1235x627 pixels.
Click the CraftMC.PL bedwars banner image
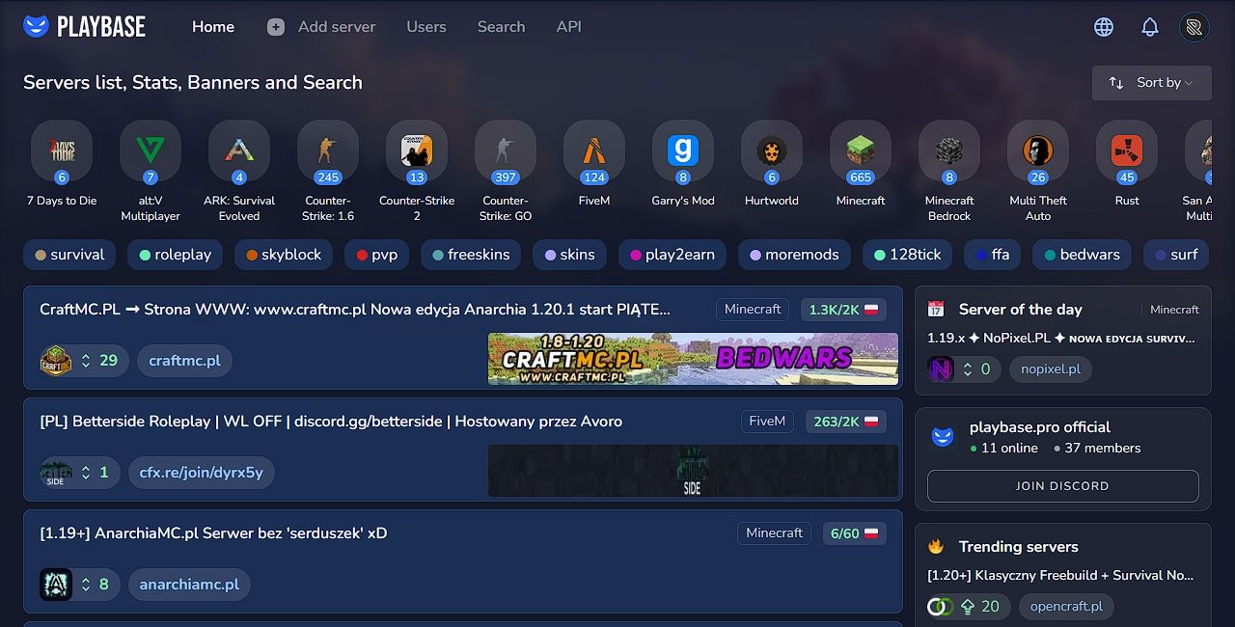point(692,359)
